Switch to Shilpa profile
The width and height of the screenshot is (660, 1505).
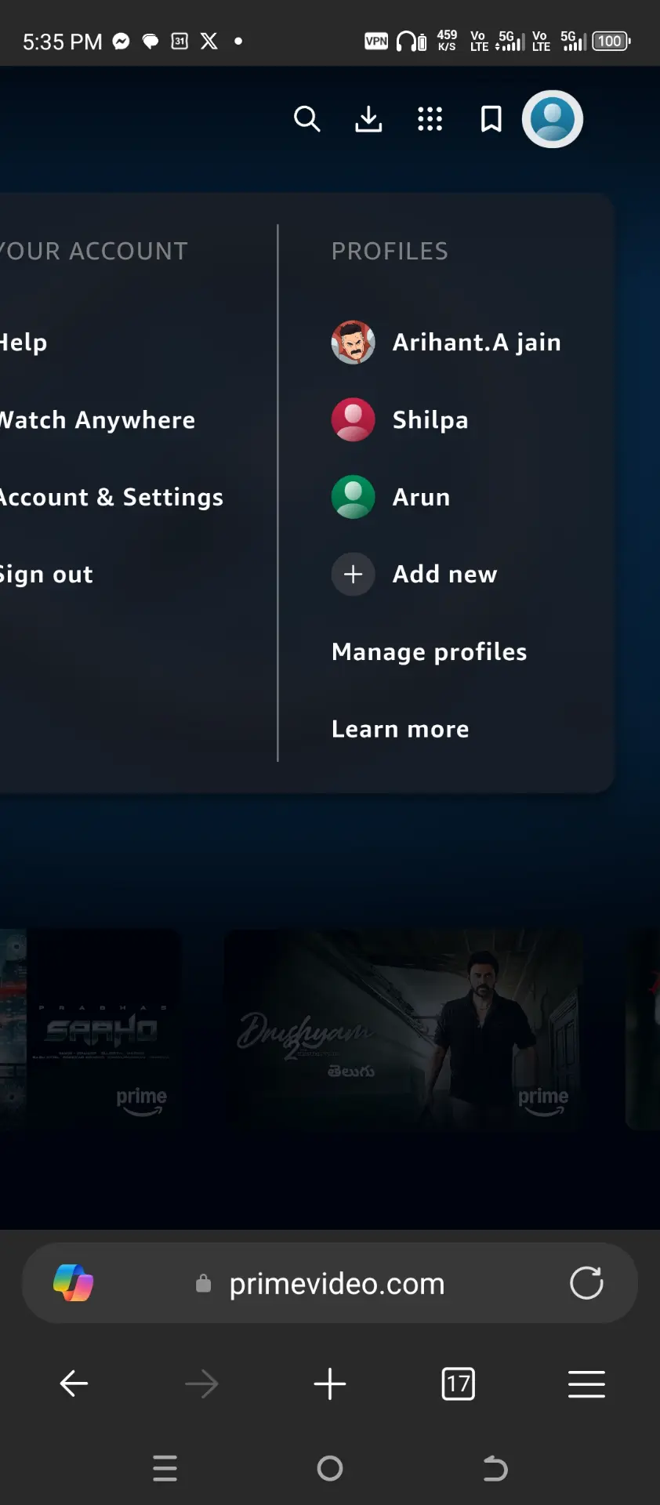point(400,420)
